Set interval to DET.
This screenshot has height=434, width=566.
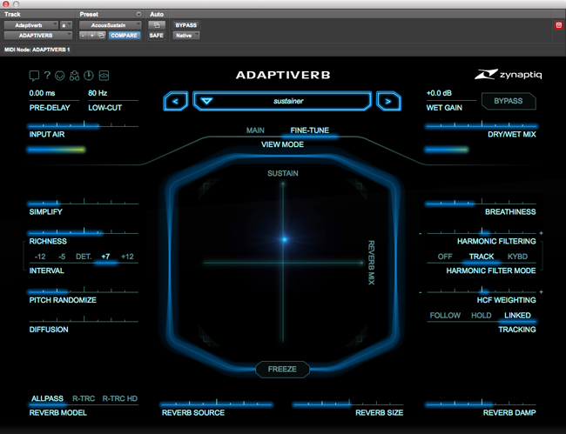pyautogui.click(x=84, y=257)
